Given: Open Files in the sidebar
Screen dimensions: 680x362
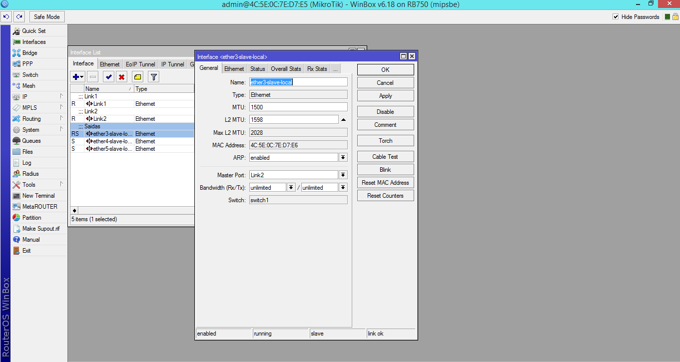Looking at the screenshot, I should click(x=27, y=152).
